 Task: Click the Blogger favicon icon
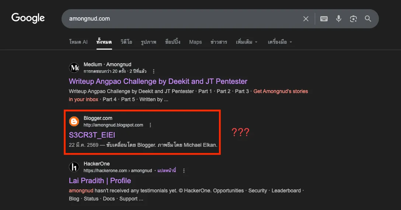click(74, 121)
